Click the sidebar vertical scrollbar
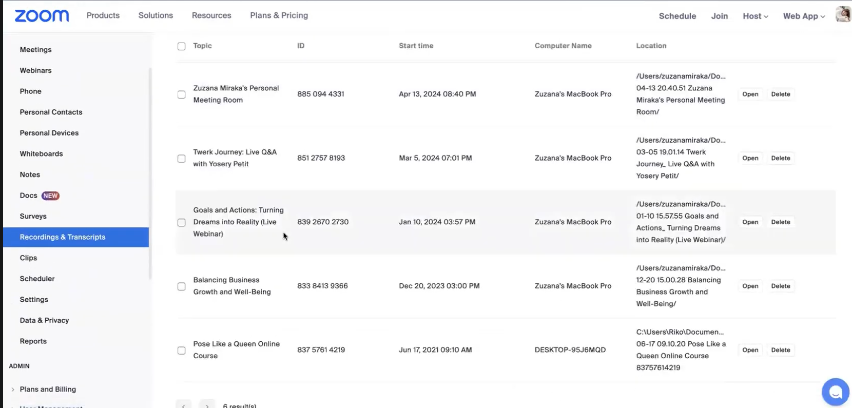Image resolution: width=852 pixels, height=408 pixels. pyautogui.click(x=150, y=173)
